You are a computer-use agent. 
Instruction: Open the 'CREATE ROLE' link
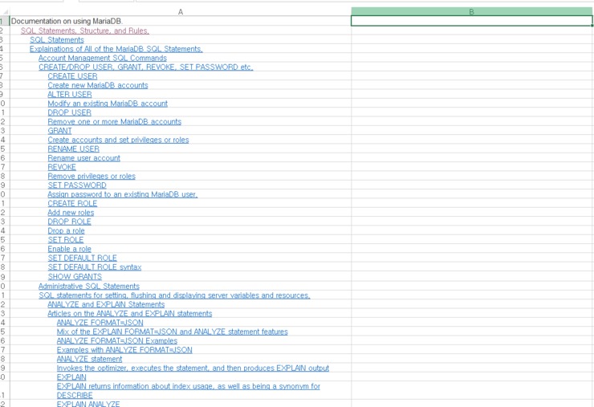click(72, 204)
